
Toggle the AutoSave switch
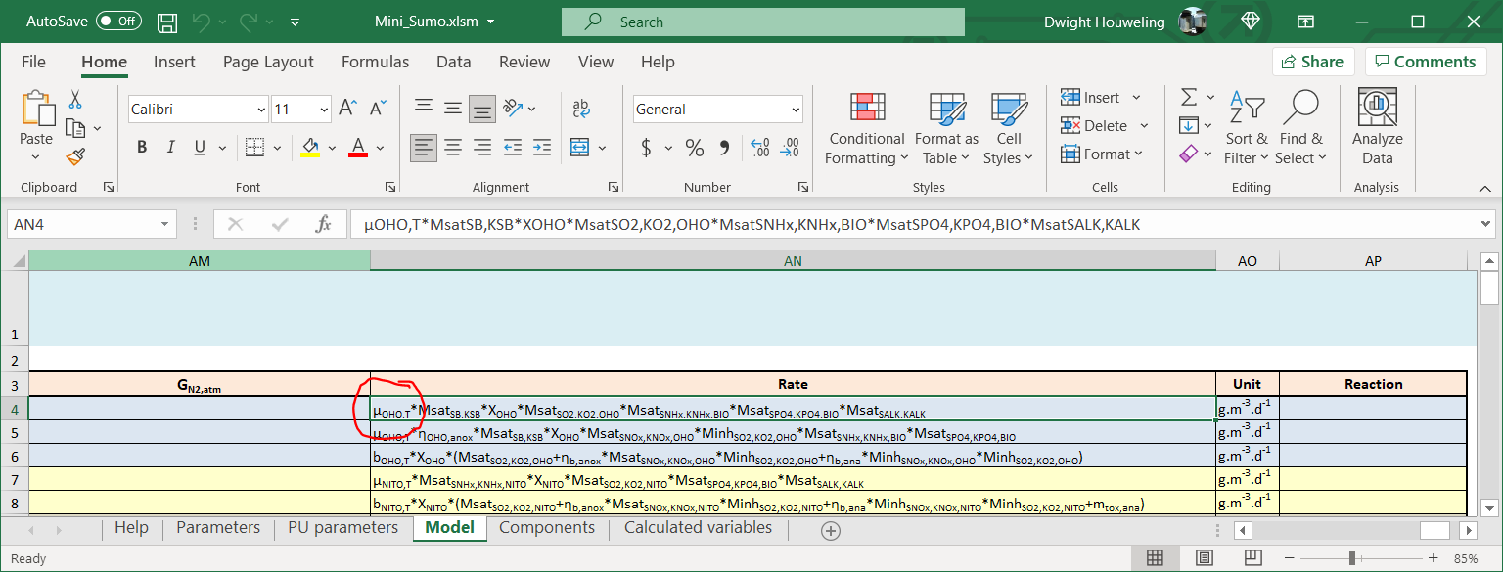(x=118, y=21)
